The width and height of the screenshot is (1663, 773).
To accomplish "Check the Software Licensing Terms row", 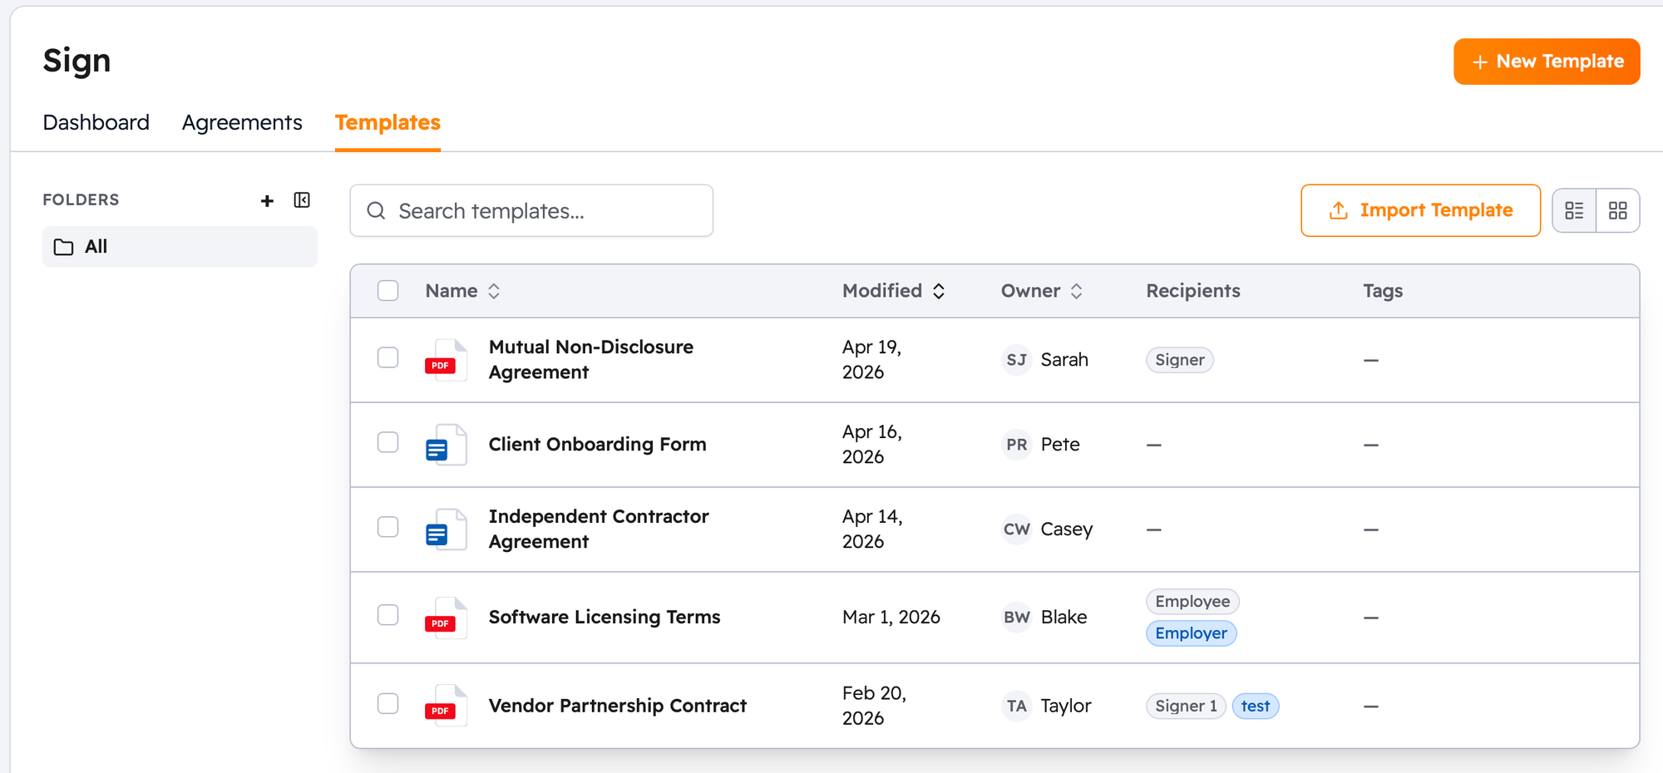I will click(387, 615).
